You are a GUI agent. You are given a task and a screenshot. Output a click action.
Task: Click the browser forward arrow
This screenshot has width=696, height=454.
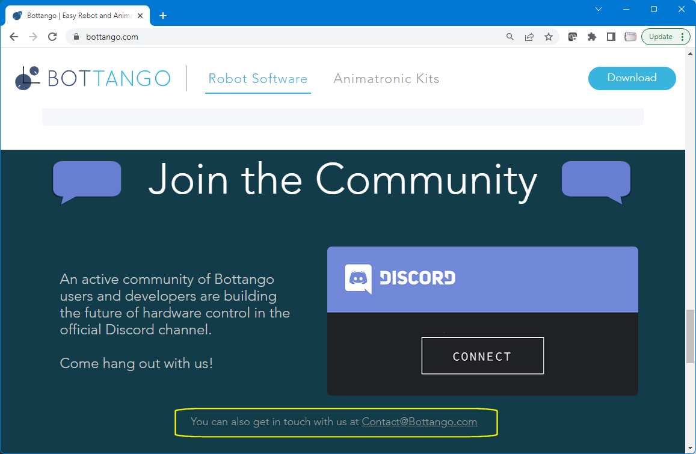33,37
